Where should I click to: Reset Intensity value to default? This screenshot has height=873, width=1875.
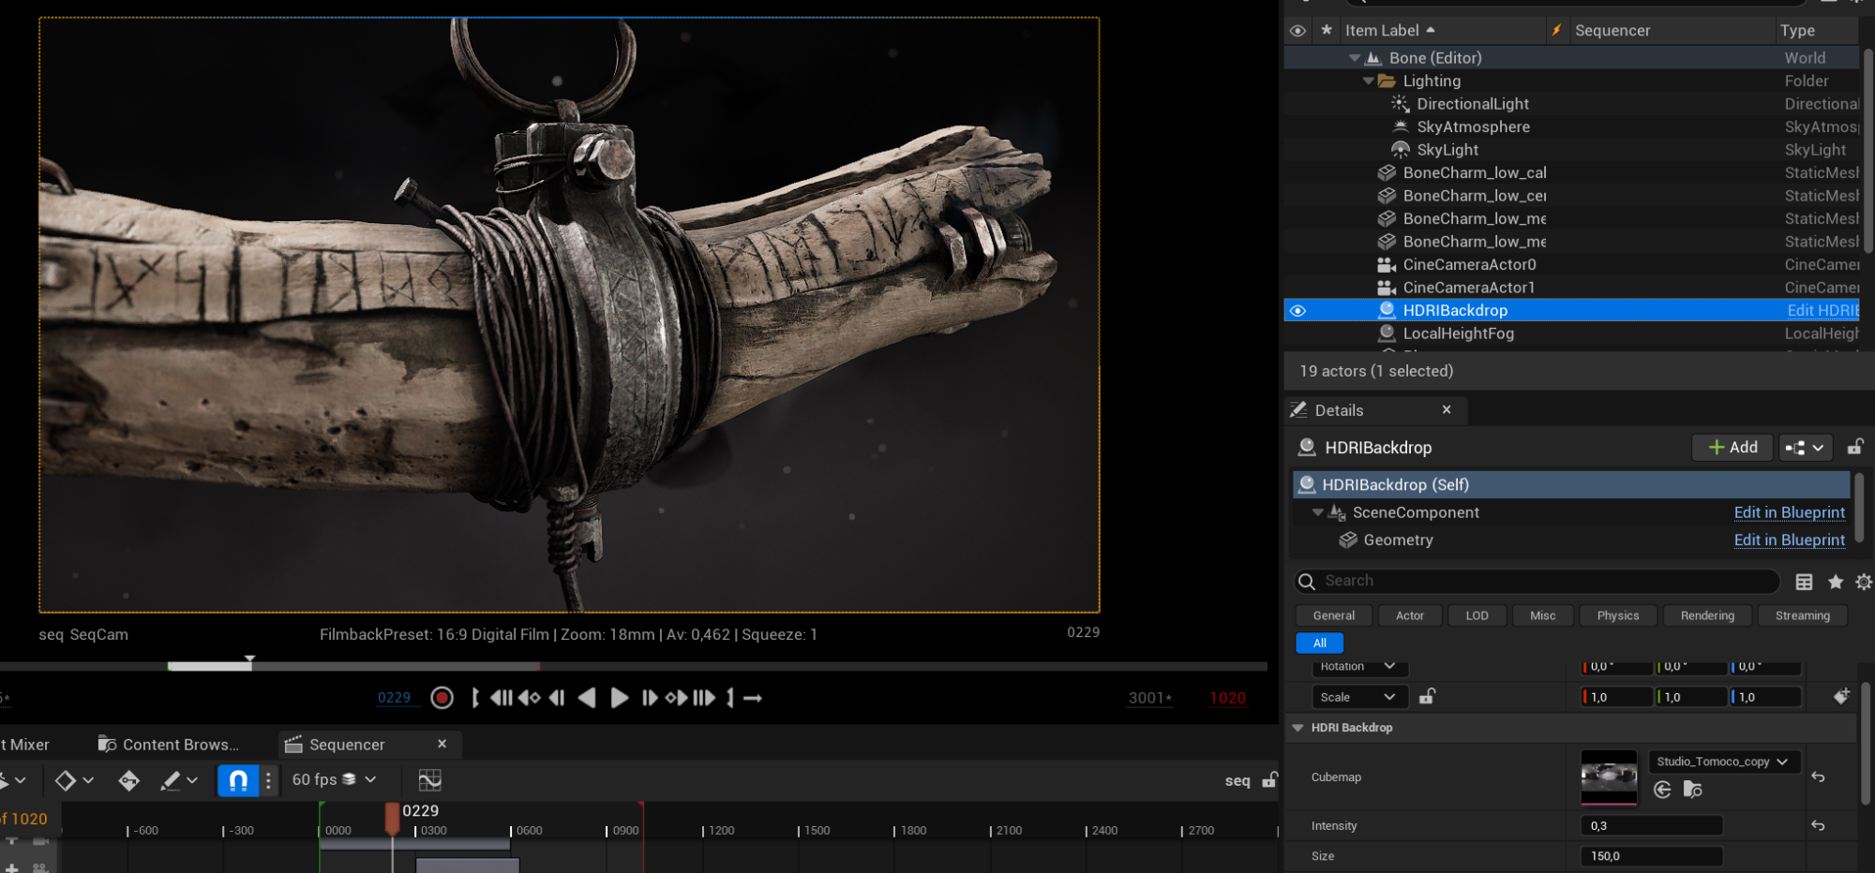point(1818,825)
